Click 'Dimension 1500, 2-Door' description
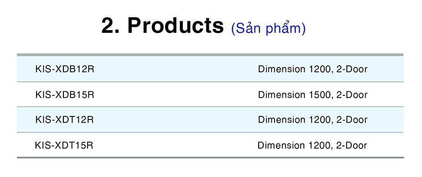Image resolution: width=422 pixels, height=177 pixels. 313,95
